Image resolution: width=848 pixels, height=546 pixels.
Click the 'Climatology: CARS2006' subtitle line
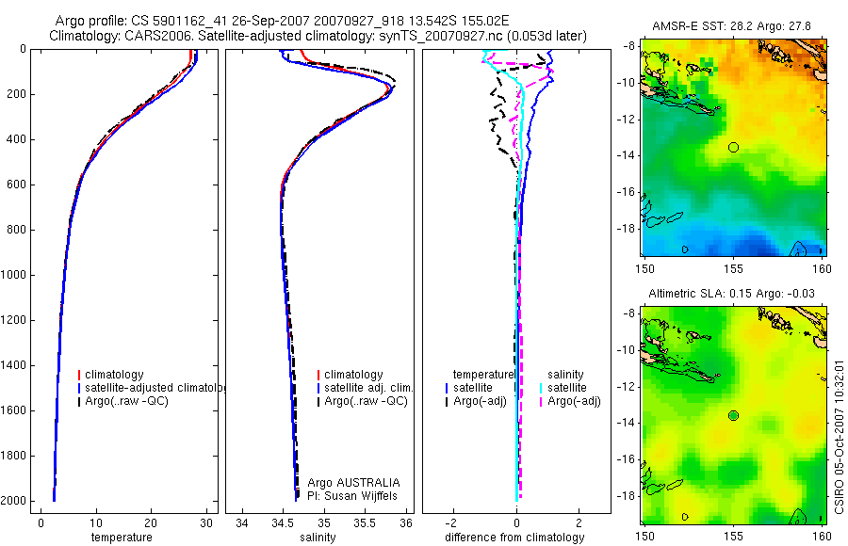318,36
